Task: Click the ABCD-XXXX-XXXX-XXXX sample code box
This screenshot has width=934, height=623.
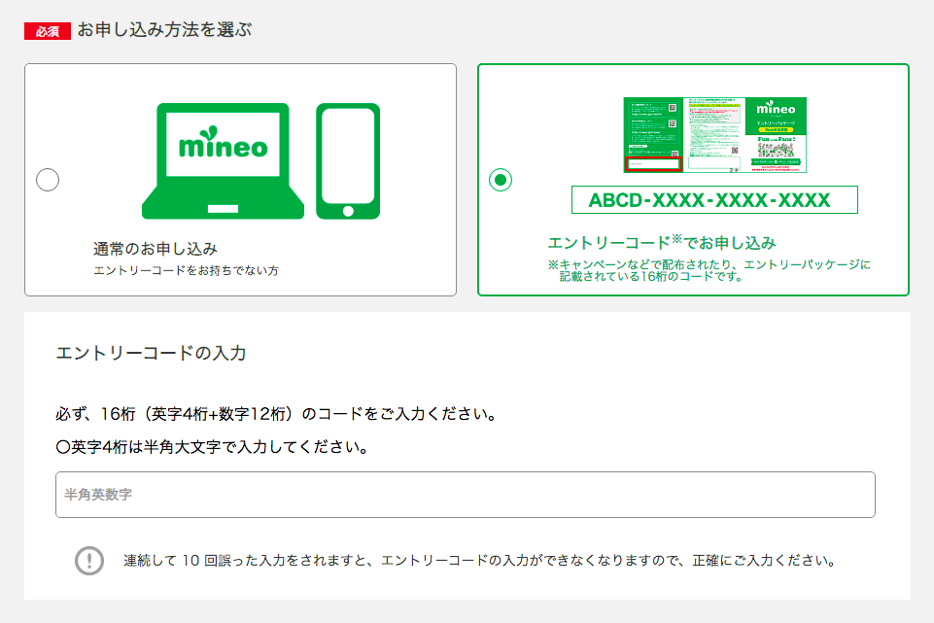Action: pos(714,200)
